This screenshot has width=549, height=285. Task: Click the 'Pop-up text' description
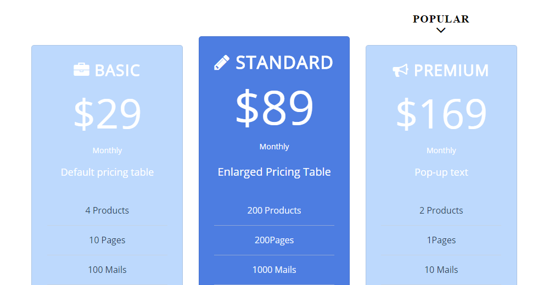click(441, 172)
